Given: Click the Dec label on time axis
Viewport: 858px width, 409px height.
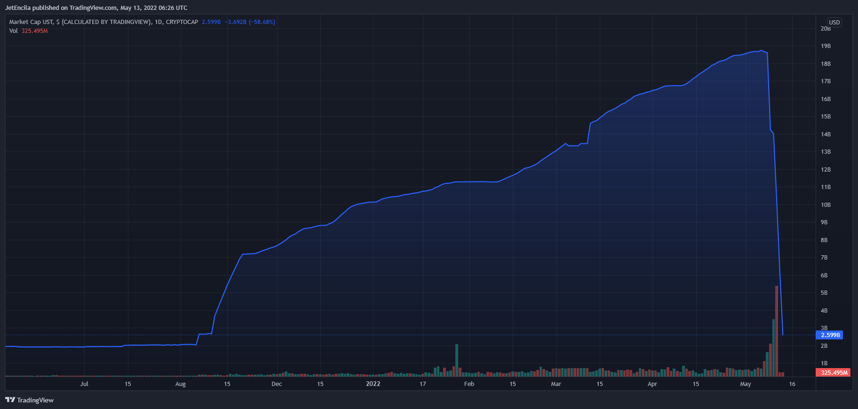Looking at the screenshot, I should coord(277,384).
